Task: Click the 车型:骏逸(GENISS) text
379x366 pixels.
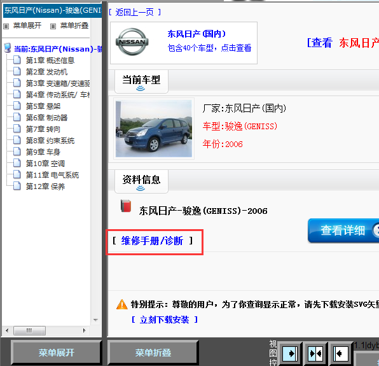Action: tap(240, 126)
